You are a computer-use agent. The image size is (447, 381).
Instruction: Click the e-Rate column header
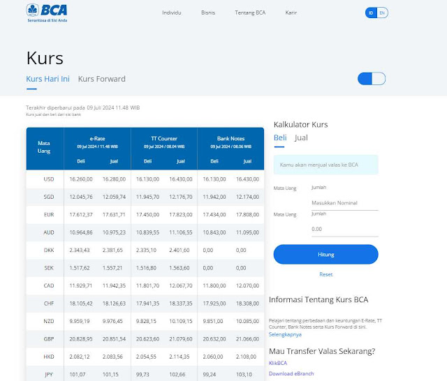98,139
